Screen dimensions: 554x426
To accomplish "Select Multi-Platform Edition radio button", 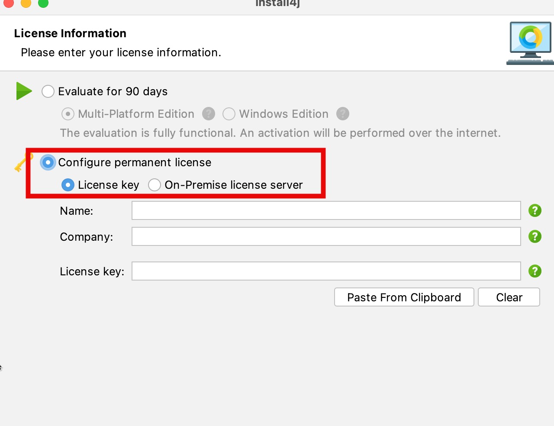I will click(68, 114).
